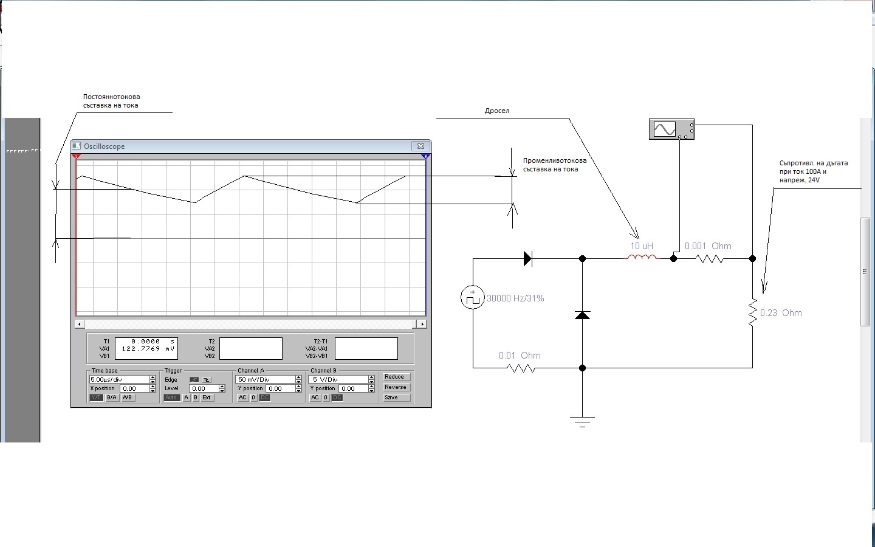Decrease Channel A volts per division
Viewport: 875px width, 547px height.
298,382
